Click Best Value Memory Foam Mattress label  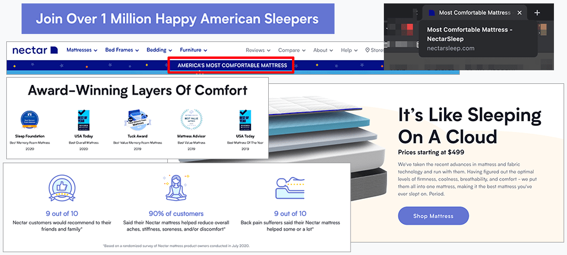coord(137,143)
